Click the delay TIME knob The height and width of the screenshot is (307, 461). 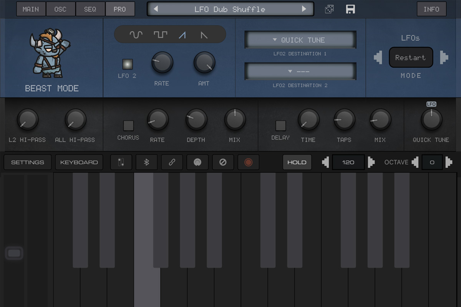308,119
